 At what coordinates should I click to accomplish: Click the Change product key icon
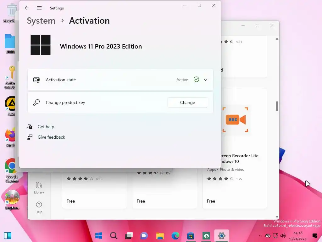36,102
